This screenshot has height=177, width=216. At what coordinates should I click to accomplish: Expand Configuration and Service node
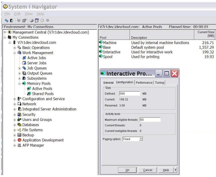[x=15, y=99]
